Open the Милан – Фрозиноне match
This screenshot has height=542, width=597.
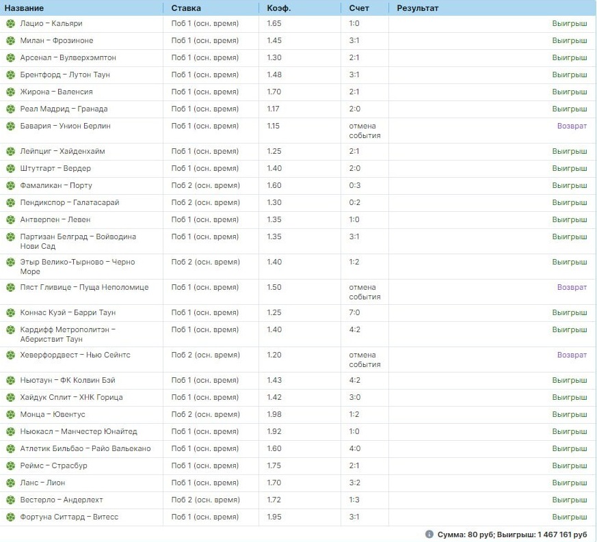tap(57, 40)
